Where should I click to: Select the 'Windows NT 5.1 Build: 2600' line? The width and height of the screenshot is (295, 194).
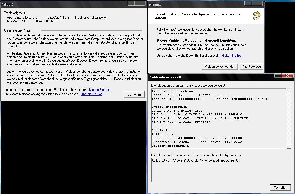177,110
